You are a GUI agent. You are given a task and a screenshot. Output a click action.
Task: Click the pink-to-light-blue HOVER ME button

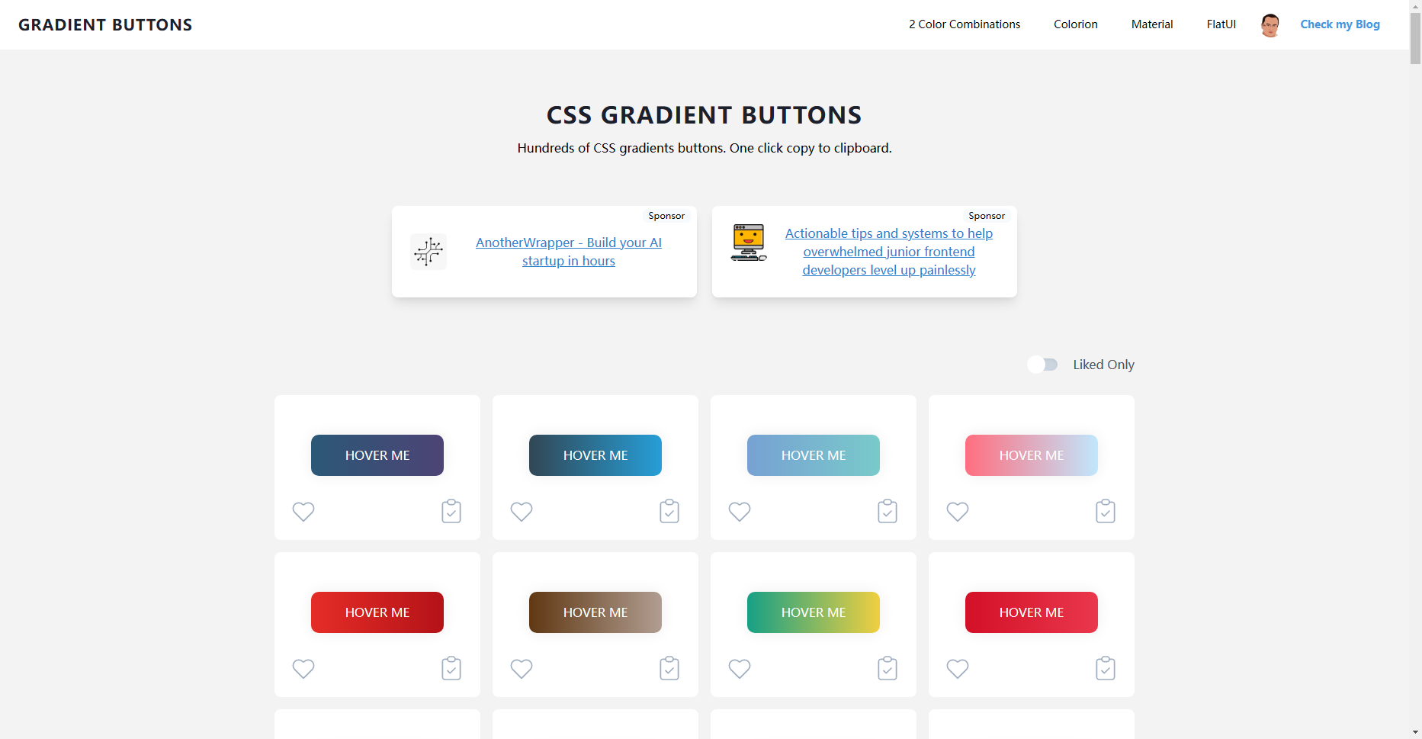[1032, 455]
